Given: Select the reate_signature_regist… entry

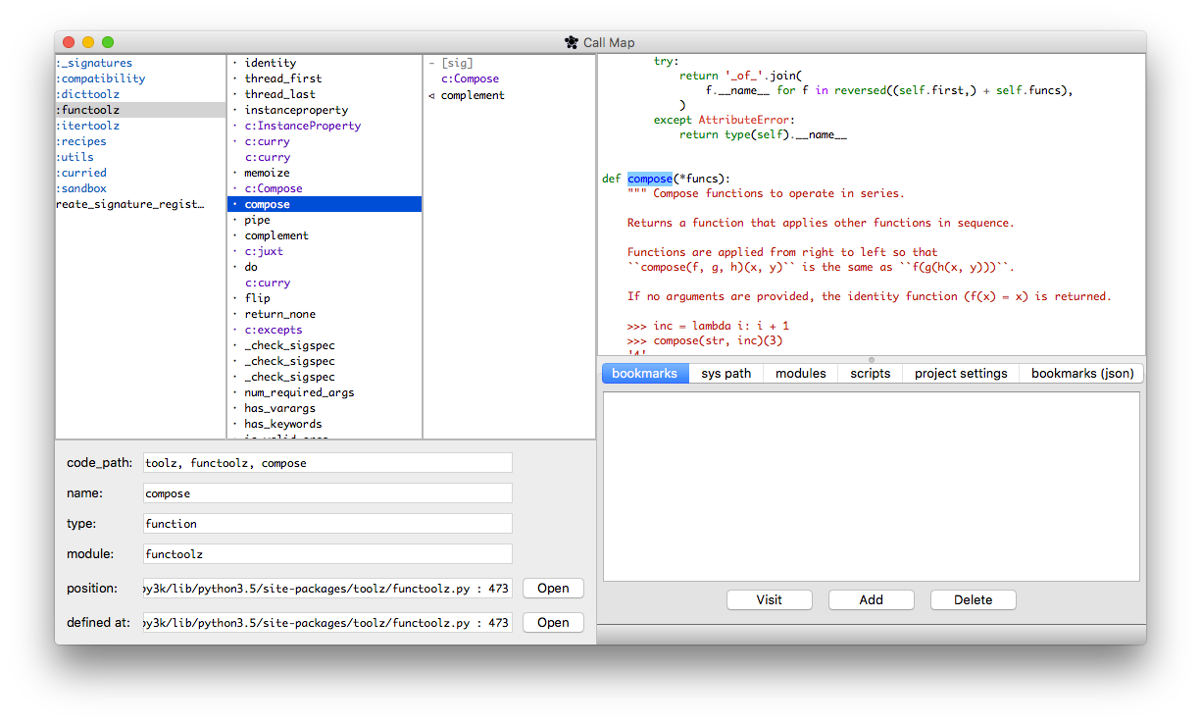Looking at the screenshot, I should click(x=140, y=204).
